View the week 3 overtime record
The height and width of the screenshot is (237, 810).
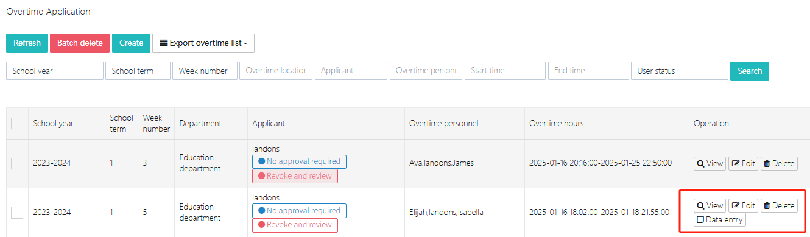pyautogui.click(x=710, y=163)
